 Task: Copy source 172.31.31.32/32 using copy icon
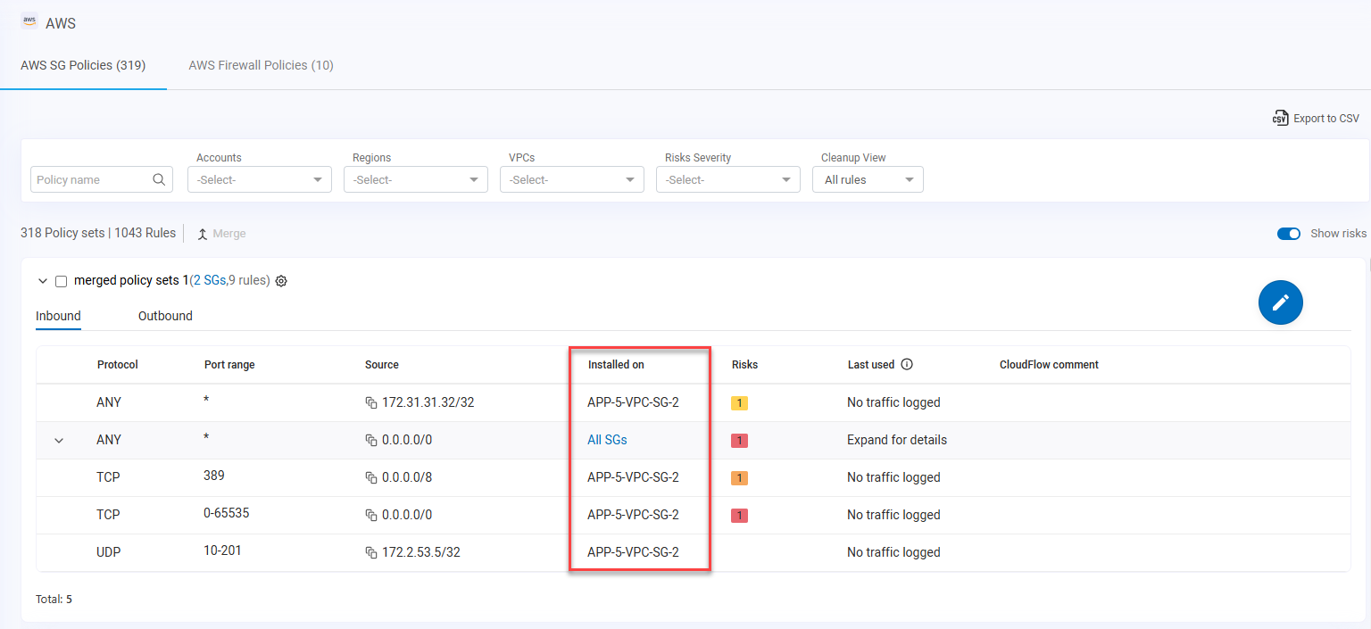point(371,403)
